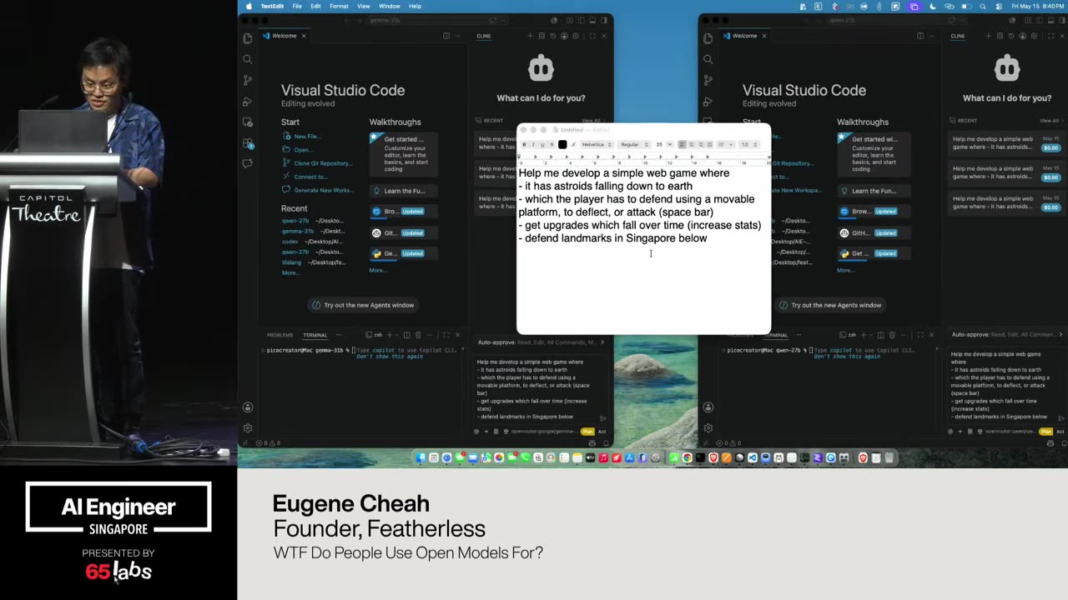This screenshot has height=600, width=1068.
Task: Open Explorer in the left VS Code window
Action: coord(247,38)
